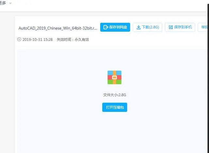
Task: Click the QR code icon for 保存到手机
Action: coord(170,27)
